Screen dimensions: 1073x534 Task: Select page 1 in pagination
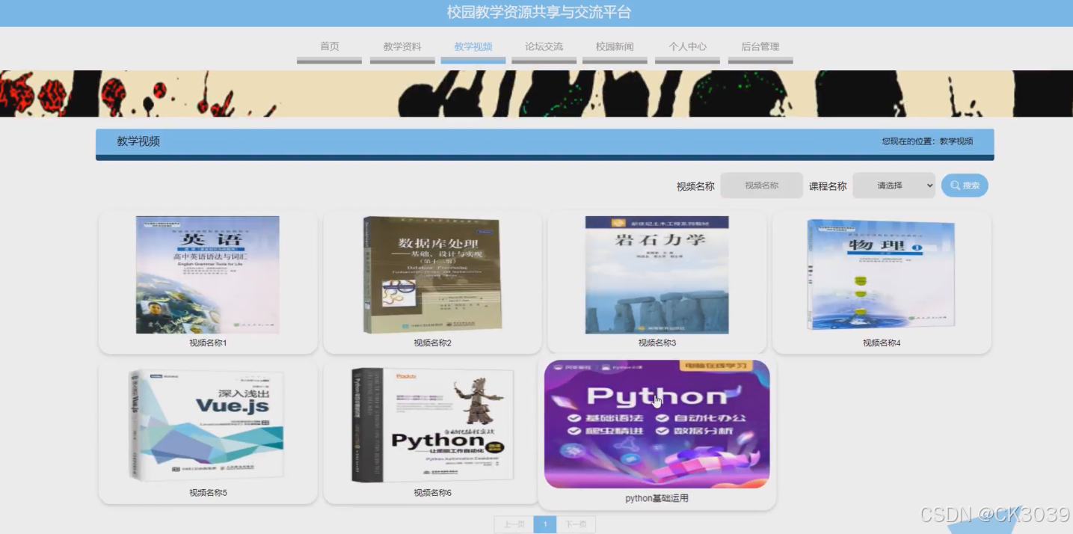click(x=545, y=524)
